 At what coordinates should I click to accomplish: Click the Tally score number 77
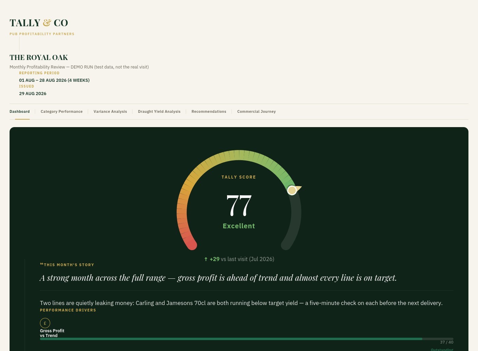239,205
